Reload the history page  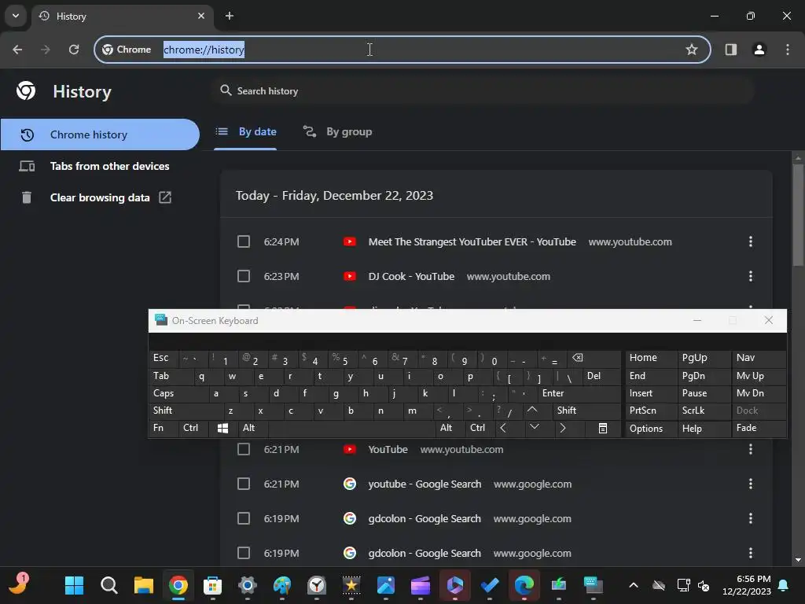74,50
